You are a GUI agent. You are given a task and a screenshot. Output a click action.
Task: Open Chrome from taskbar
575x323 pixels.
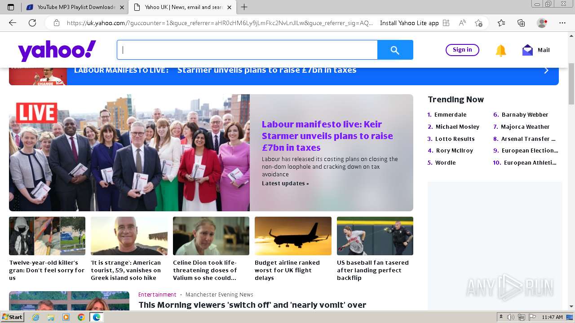tap(81, 317)
